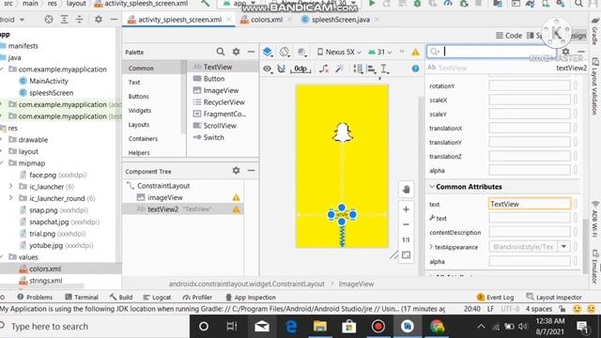This screenshot has width=601, height=338.
Task: Expand the ic_launcher folder
Action: (10, 187)
